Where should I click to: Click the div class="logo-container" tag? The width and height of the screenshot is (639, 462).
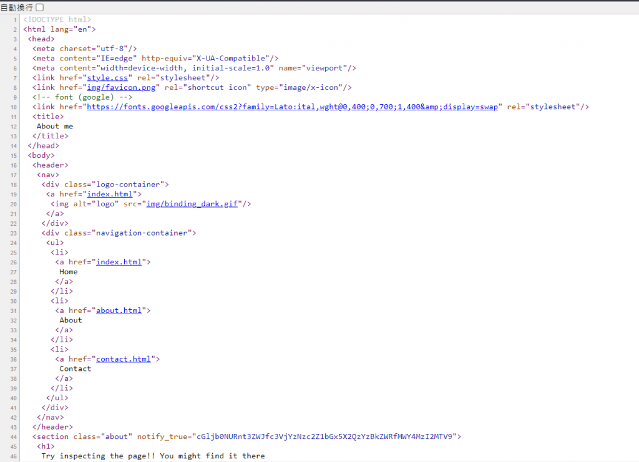pos(105,185)
